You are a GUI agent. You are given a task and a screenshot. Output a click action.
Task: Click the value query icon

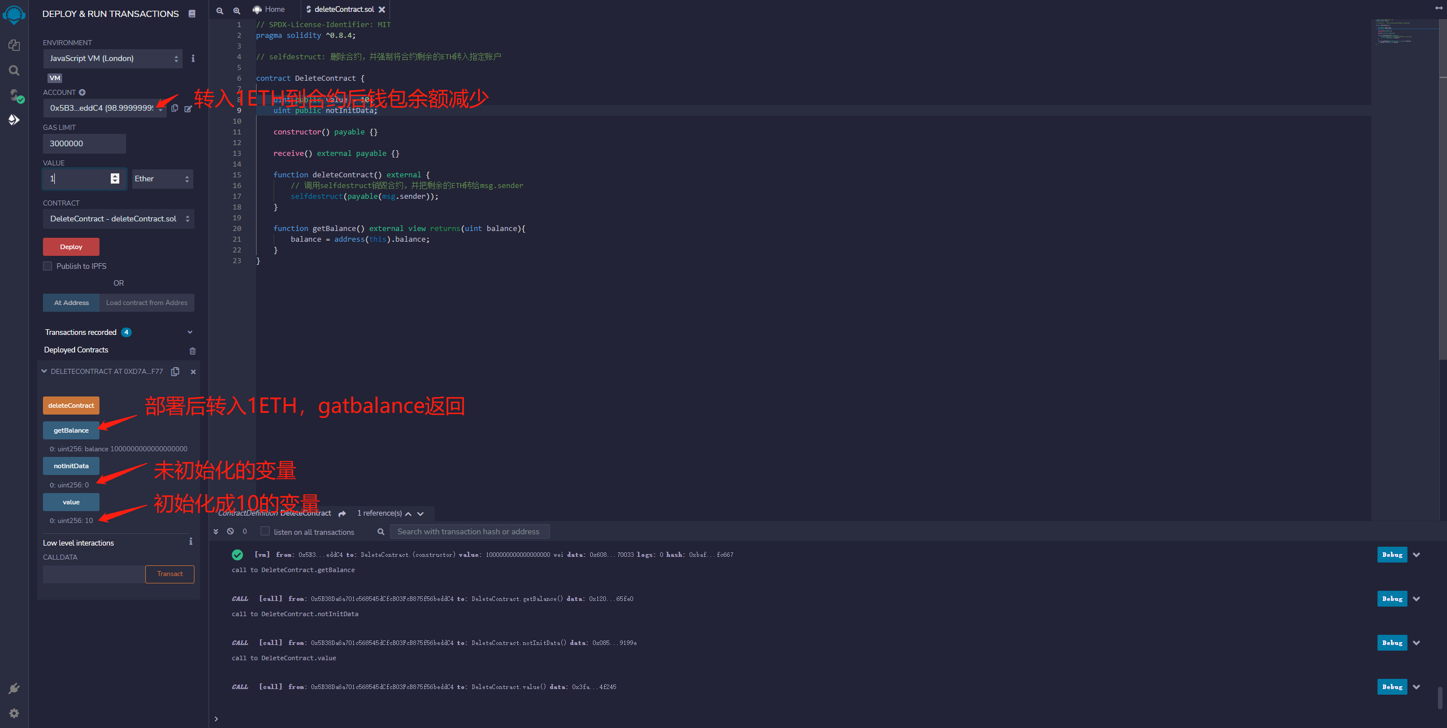click(x=72, y=502)
